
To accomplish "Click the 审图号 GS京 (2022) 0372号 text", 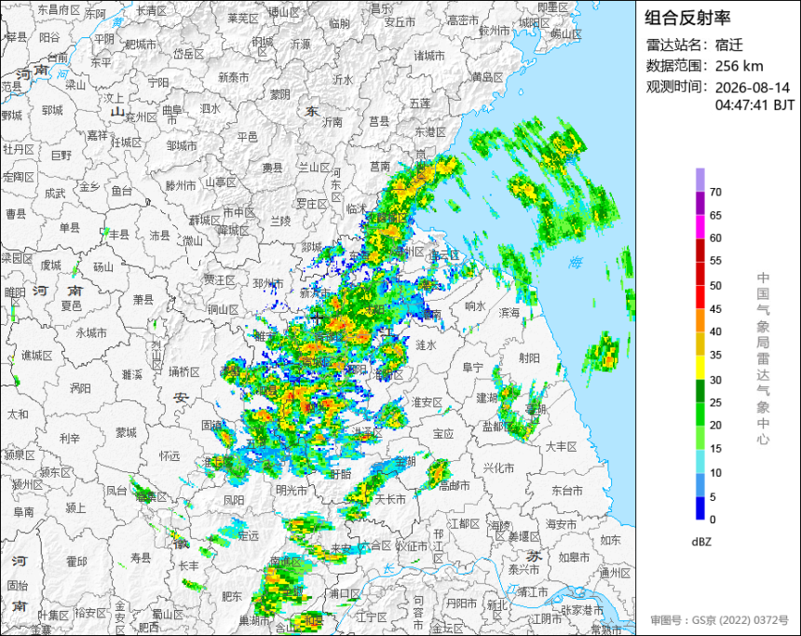I will (x=719, y=620).
